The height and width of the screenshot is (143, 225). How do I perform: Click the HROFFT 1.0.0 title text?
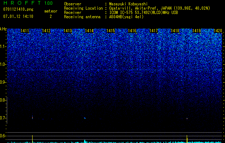point(28,3)
